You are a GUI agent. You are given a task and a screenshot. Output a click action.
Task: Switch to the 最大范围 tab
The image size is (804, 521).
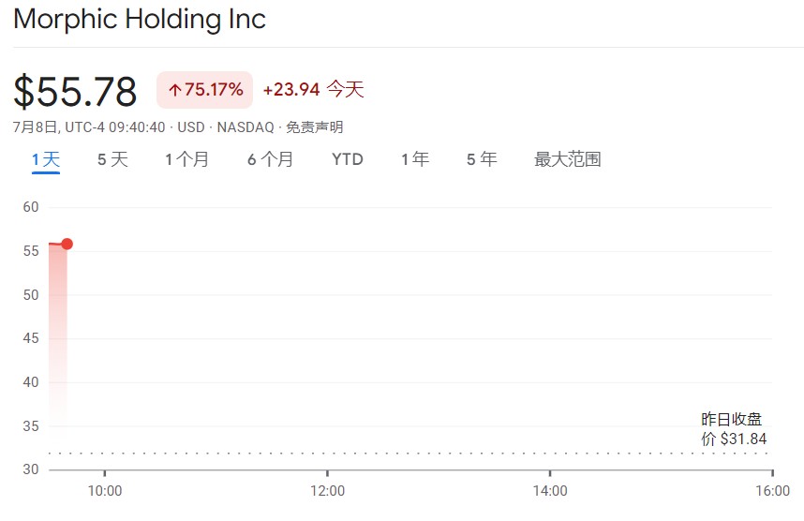point(567,159)
